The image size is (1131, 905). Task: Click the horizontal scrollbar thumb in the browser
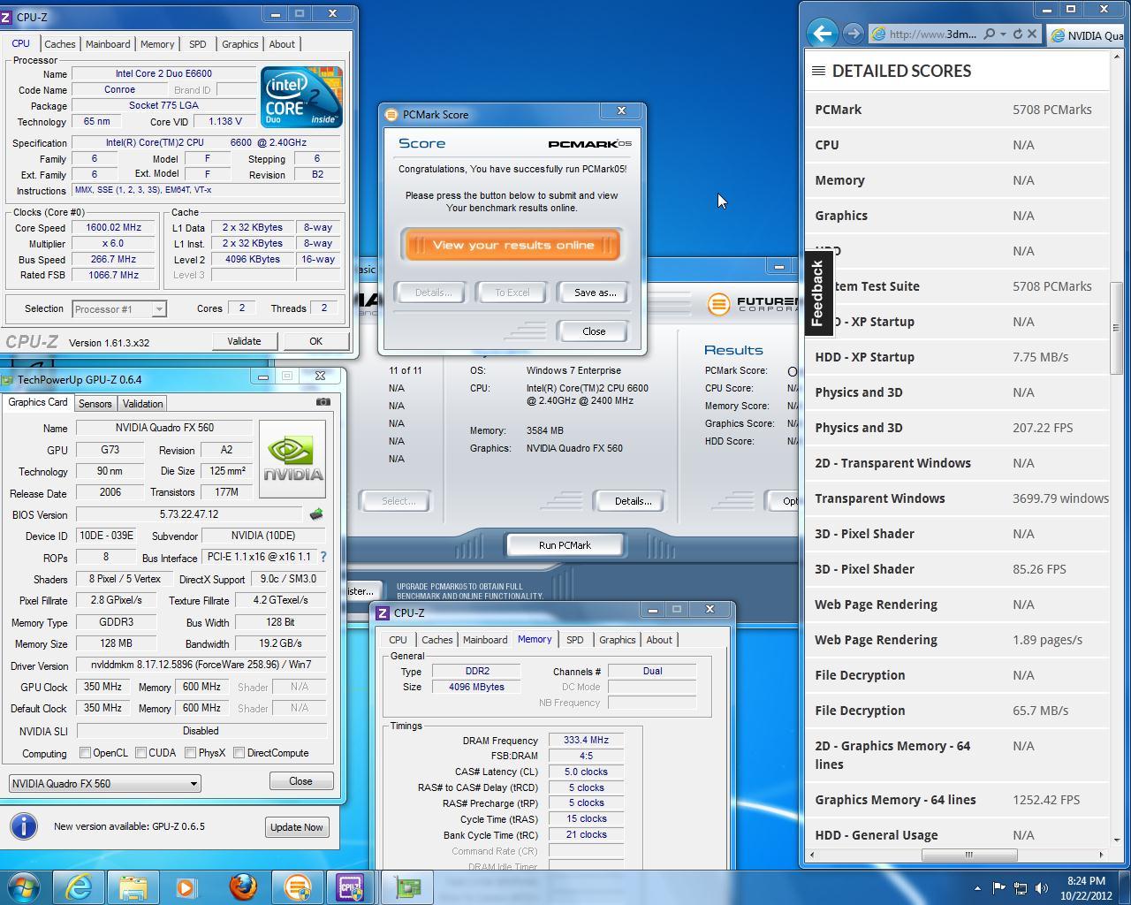(x=969, y=855)
